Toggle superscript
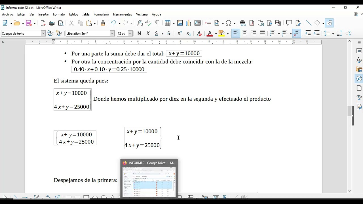Screen dimensions: 363x204 (x=180, y=33)
